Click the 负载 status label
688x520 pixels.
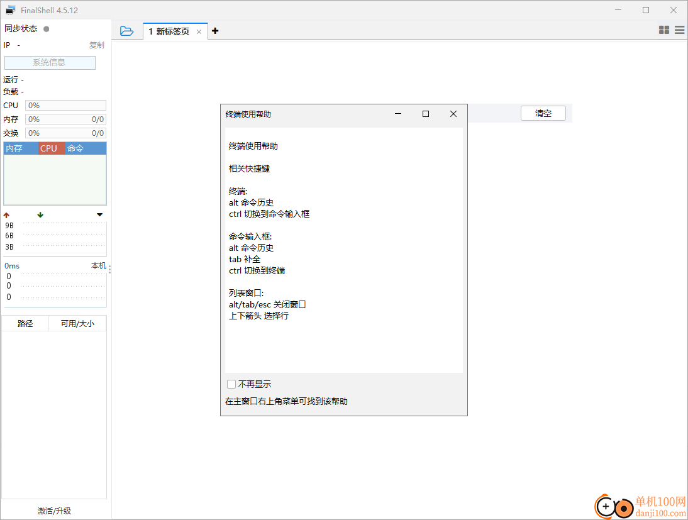coord(11,92)
